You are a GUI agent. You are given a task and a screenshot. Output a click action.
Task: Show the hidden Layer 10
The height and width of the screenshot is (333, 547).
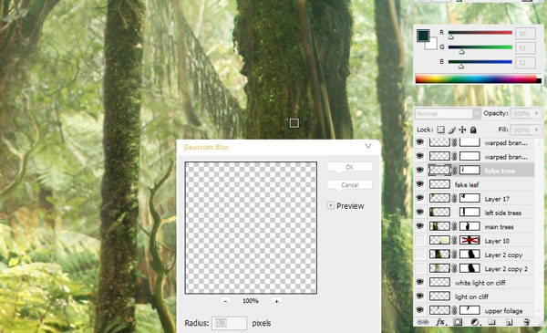[420, 240]
